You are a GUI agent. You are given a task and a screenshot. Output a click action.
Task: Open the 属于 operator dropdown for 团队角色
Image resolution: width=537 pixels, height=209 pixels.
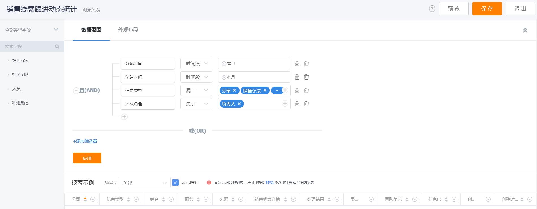pos(196,104)
